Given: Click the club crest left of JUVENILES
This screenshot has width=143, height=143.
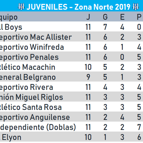Looking at the screenshot, I should 21,7.
